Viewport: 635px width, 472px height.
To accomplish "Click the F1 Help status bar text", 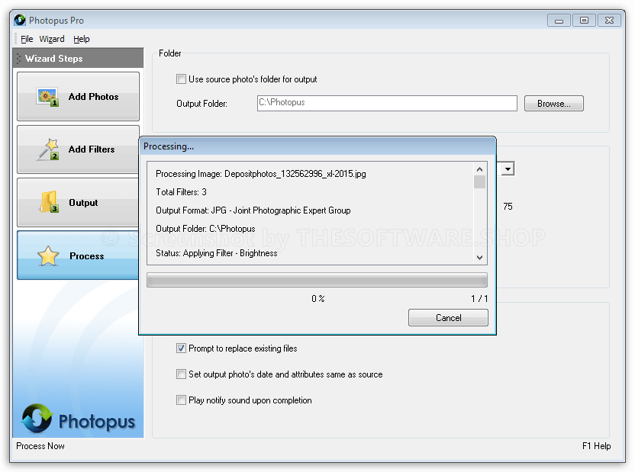I will [x=597, y=446].
